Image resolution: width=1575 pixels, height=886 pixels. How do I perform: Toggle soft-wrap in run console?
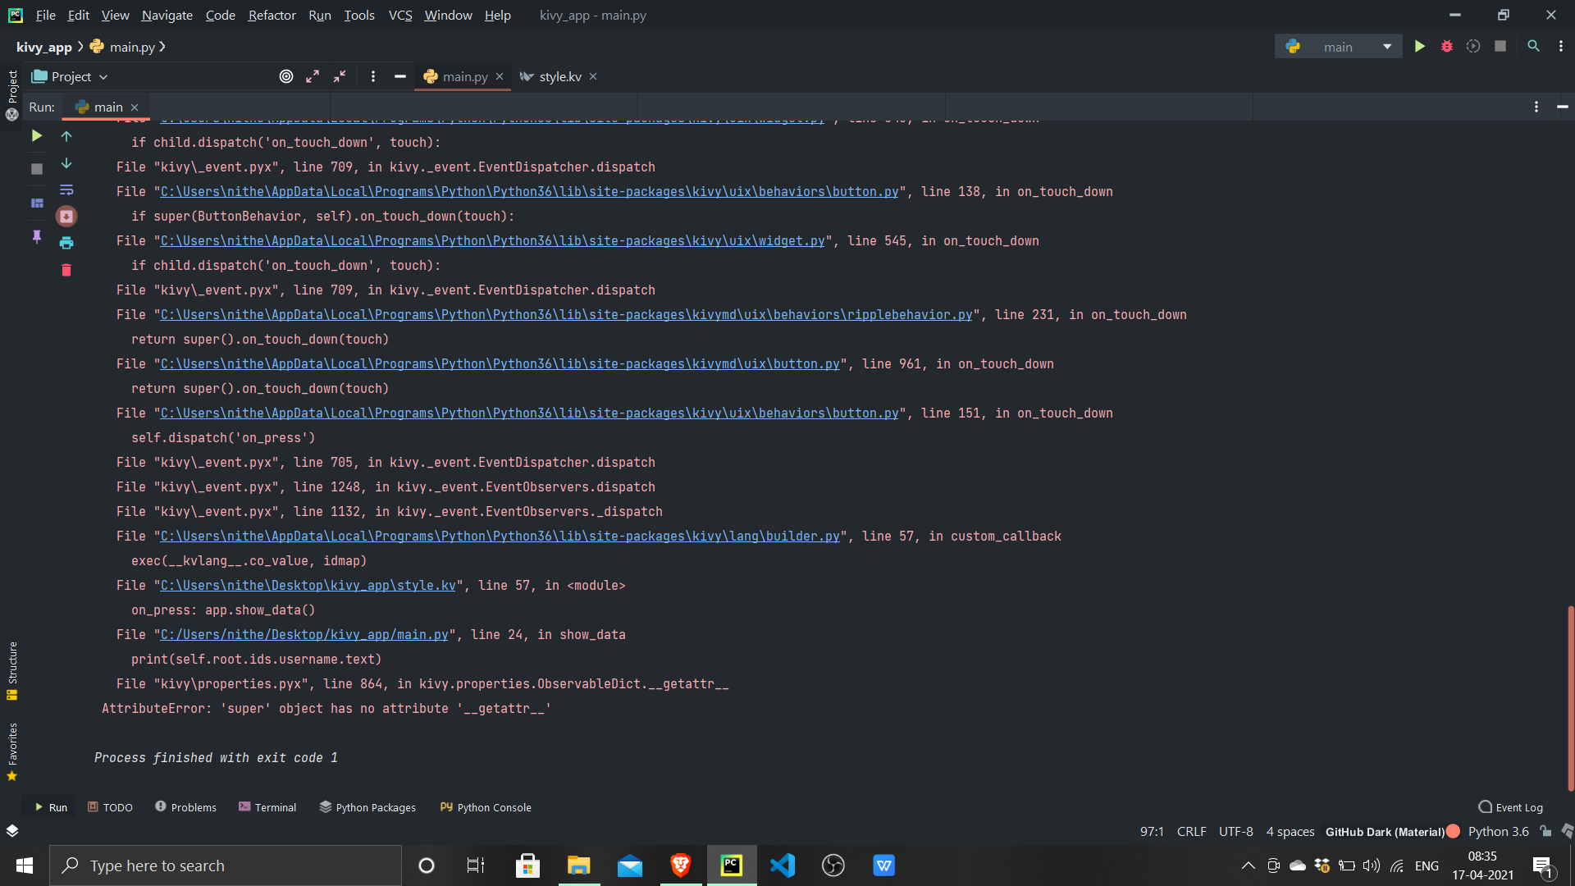(x=66, y=190)
